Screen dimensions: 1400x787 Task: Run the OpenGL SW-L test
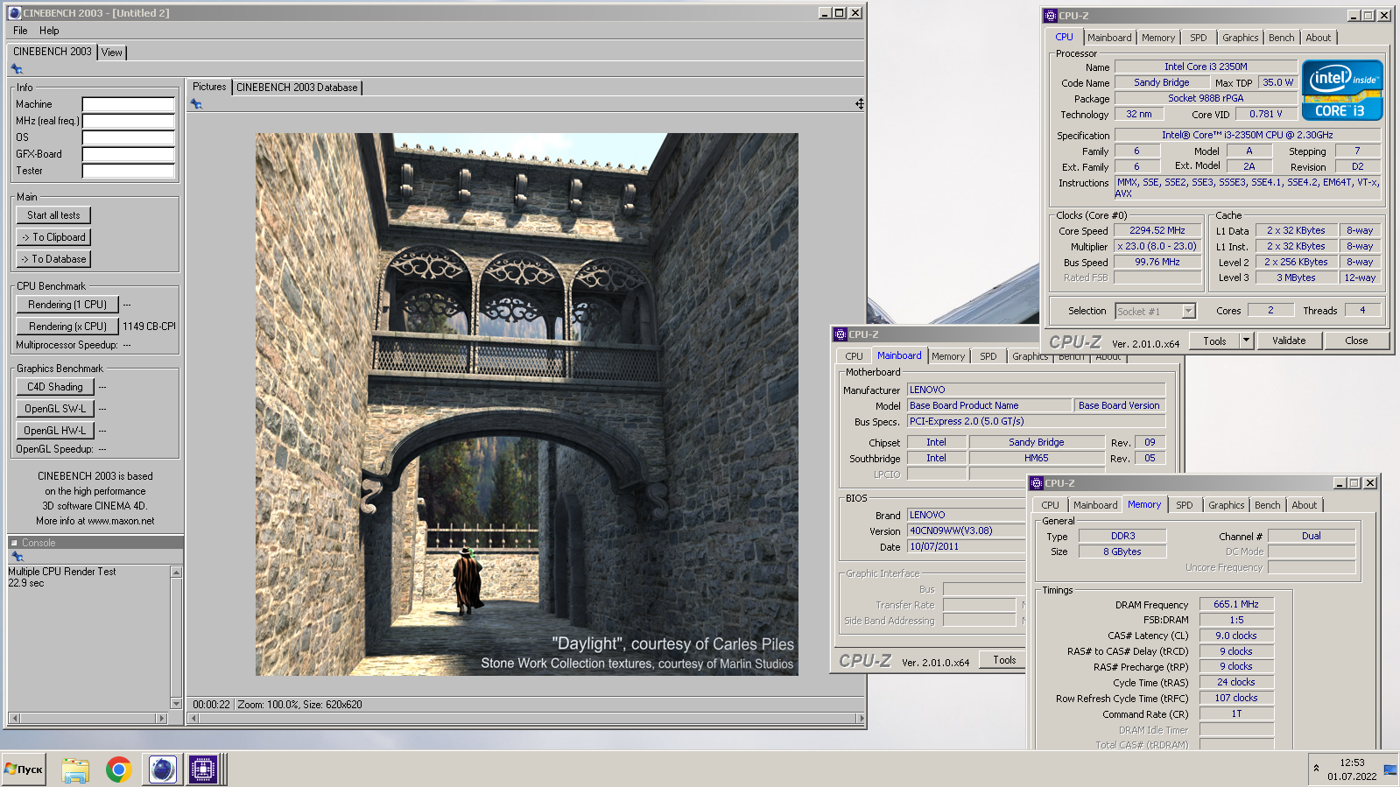coord(55,409)
